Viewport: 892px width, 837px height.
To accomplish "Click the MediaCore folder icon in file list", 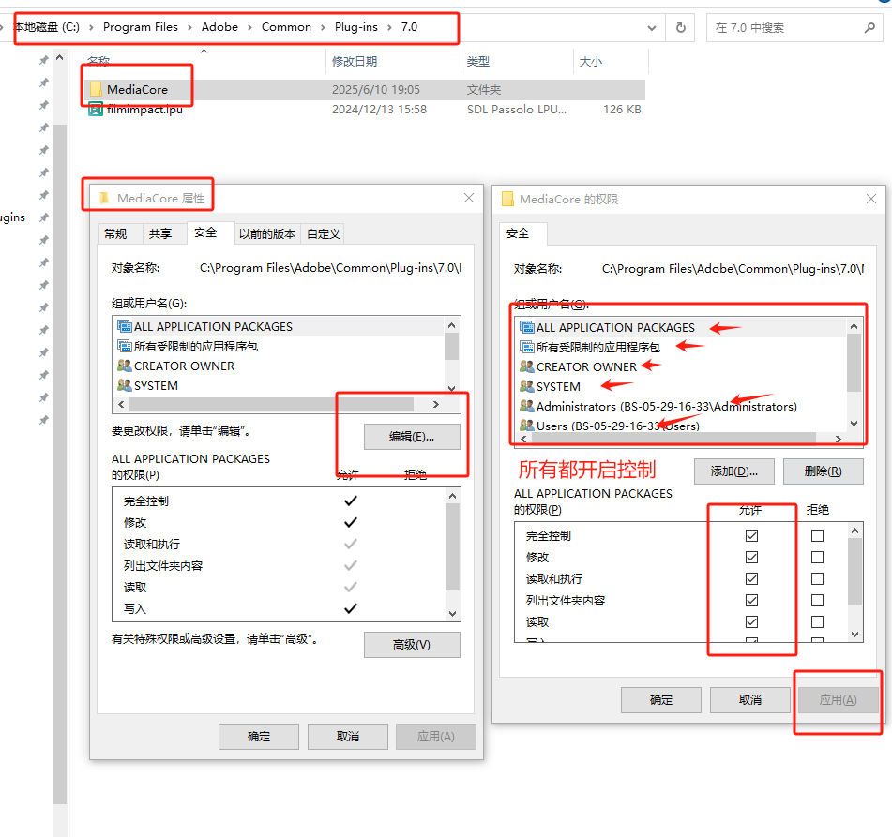I will click(96, 89).
